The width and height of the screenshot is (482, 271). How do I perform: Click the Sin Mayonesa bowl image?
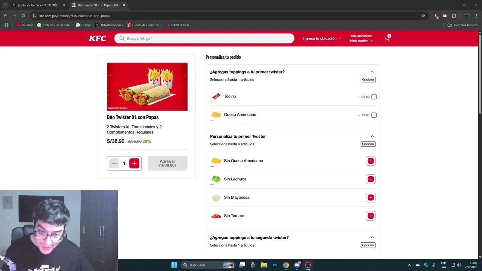[x=216, y=198]
